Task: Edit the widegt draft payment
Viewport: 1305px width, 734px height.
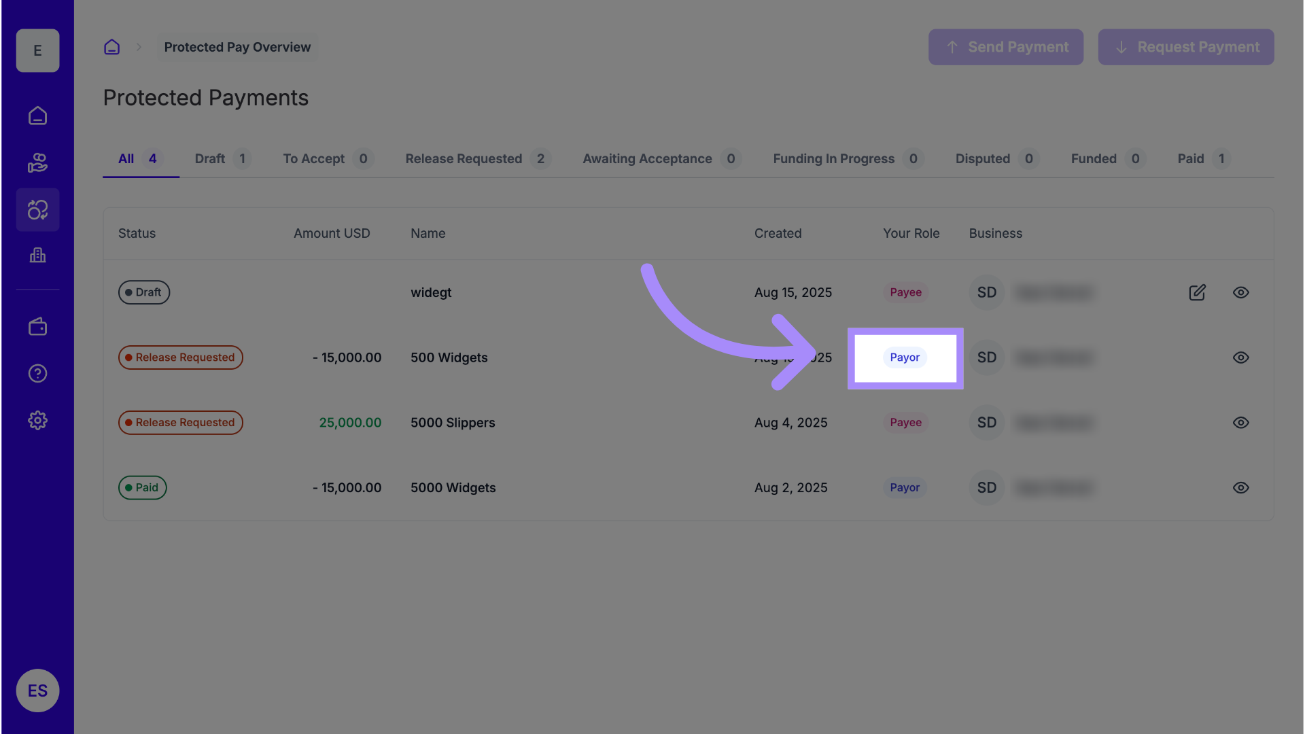Action: 1197,292
